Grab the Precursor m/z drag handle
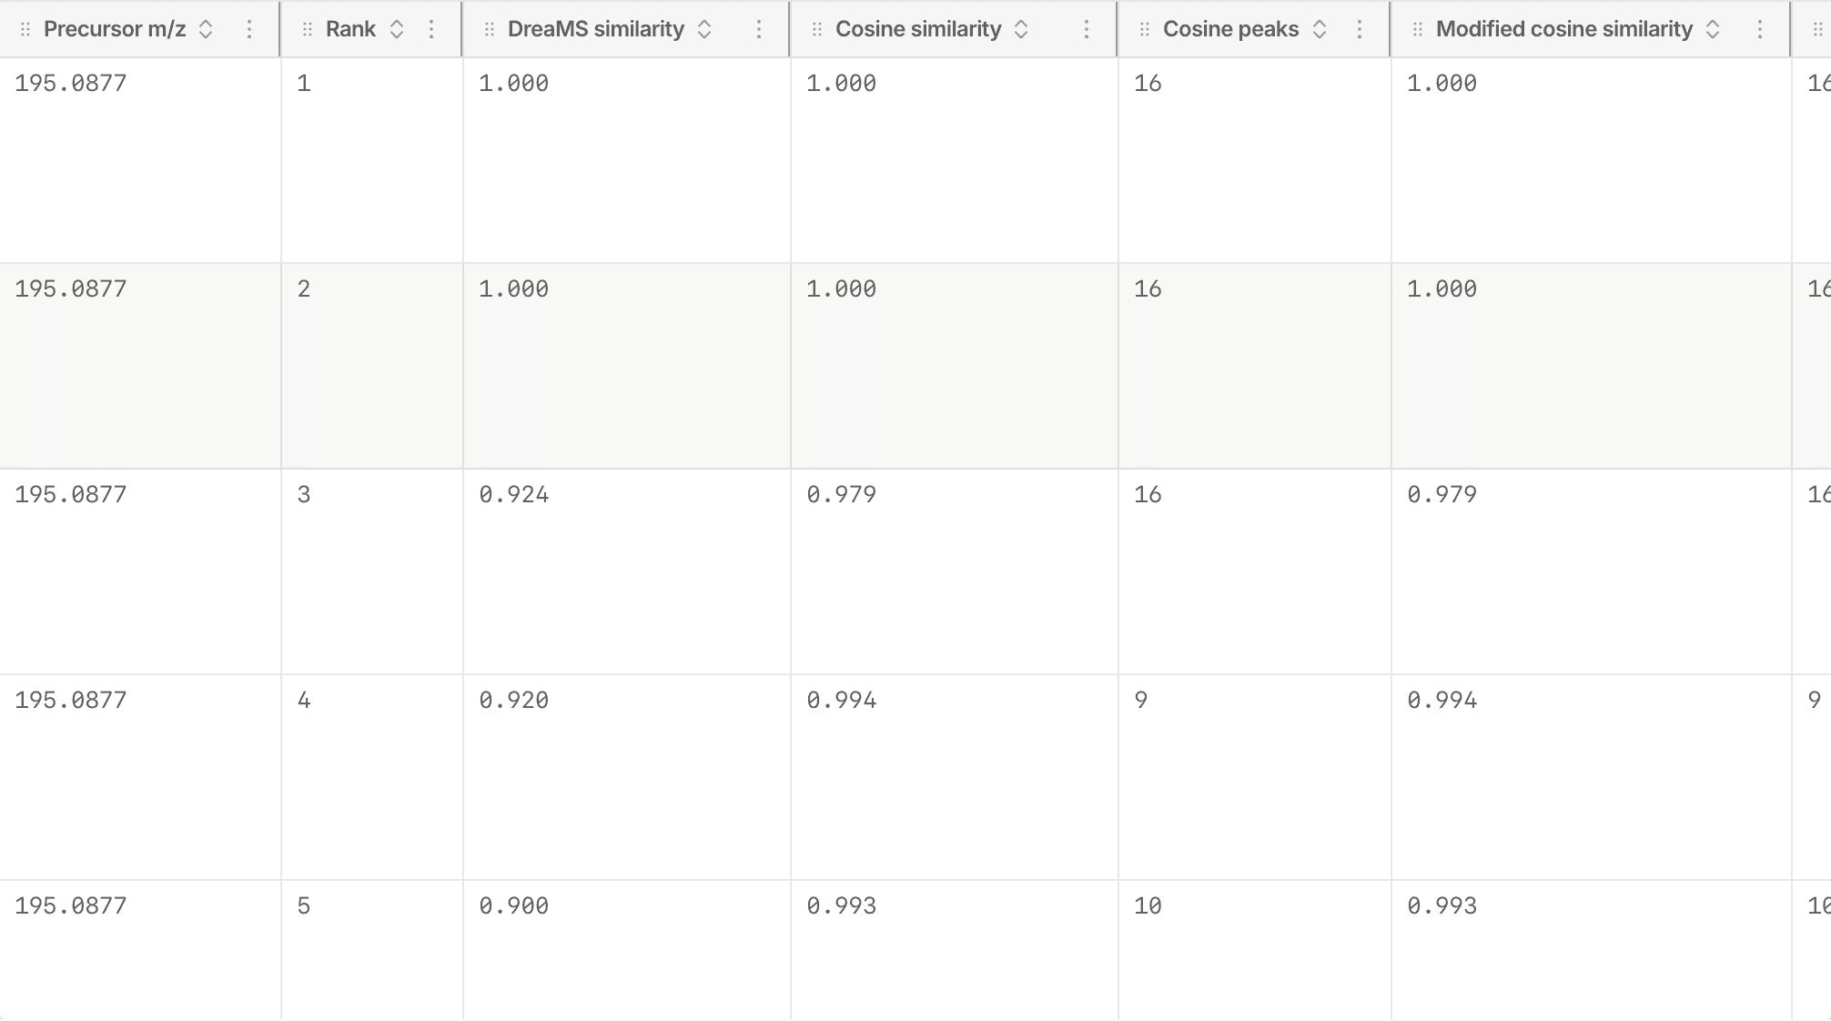This screenshot has height=1021, width=1831. click(x=25, y=29)
